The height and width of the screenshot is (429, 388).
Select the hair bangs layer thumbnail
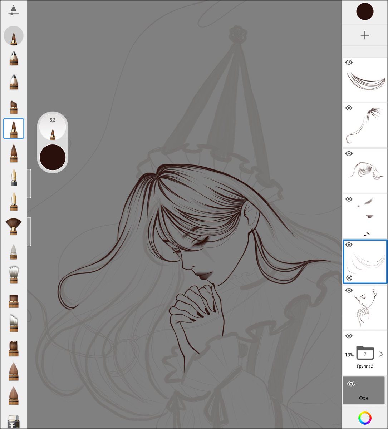click(365, 171)
